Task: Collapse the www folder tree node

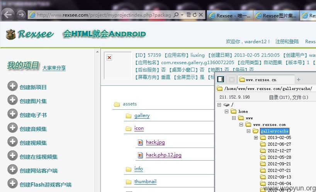Action: [234, 118]
